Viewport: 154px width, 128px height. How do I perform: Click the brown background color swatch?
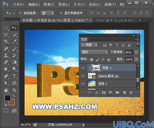[12, 103]
